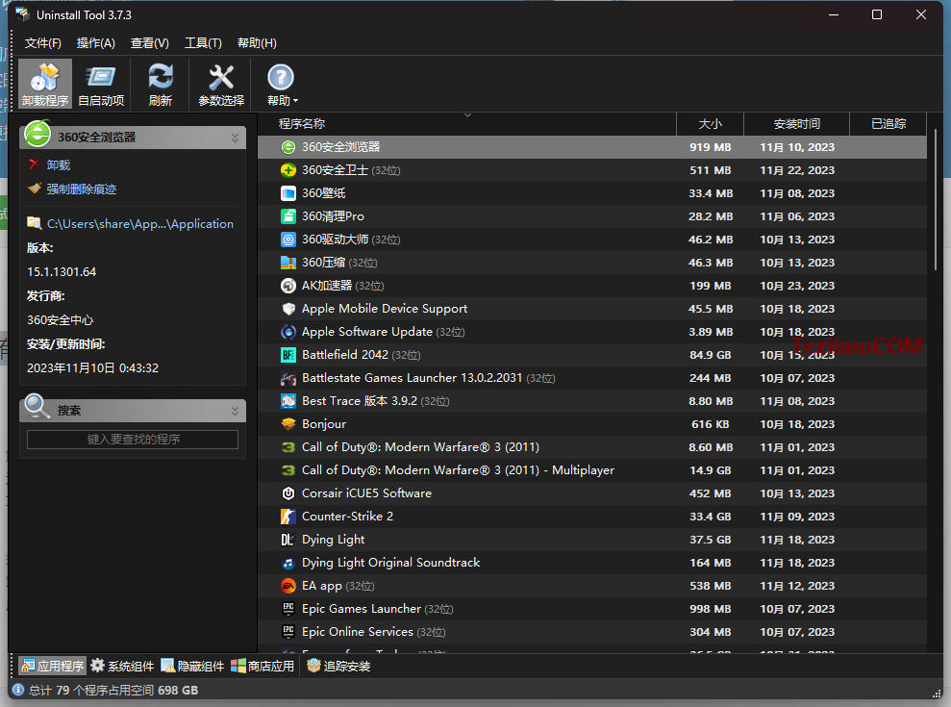
Task: Sort by the 大小 column header
Action: tap(711, 124)
